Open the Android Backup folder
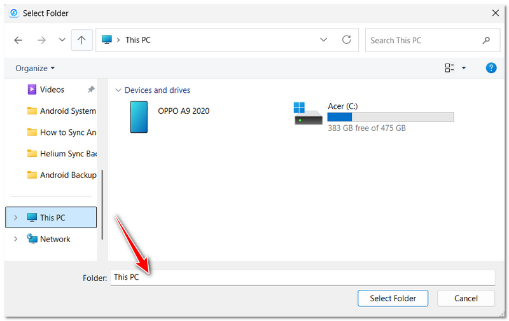The height and width of the screenshot is (321, 509). point(62,175)
